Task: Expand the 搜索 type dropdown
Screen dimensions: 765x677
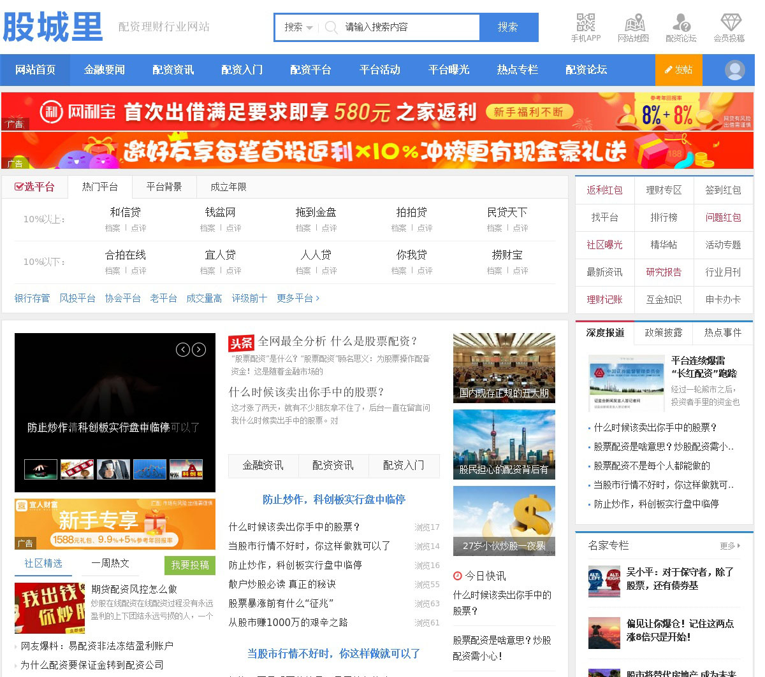Action: coord(298,27)
